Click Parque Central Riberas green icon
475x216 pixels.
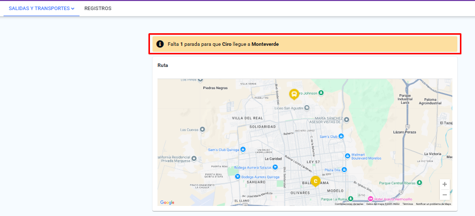click(x=419, y=183)
